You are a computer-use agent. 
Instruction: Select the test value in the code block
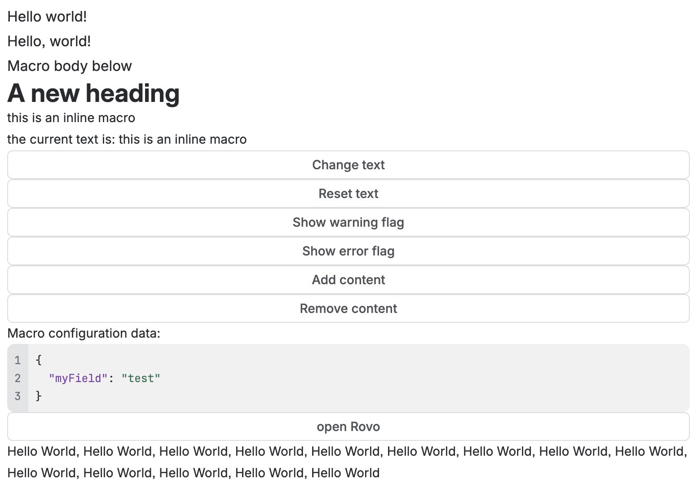click(x=141, y=378)
